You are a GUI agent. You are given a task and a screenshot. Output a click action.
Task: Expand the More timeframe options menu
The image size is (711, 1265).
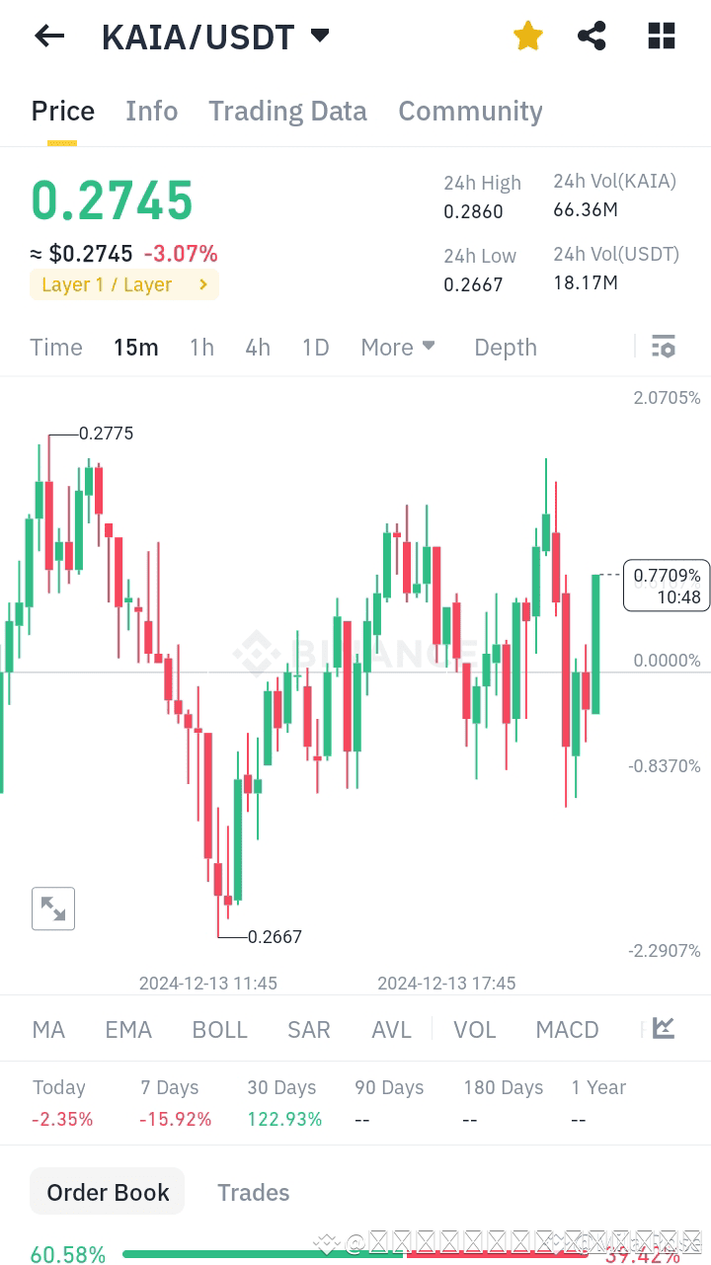click(x=397, y=347)
